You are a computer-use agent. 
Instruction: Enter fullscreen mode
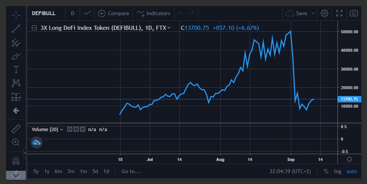coord(339,13)
